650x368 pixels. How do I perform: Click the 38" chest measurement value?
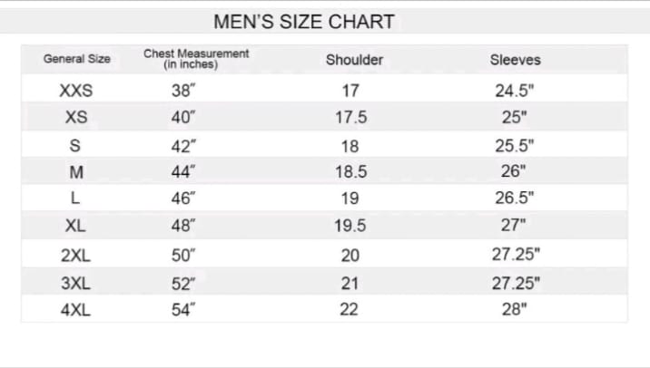coord(183,91)
